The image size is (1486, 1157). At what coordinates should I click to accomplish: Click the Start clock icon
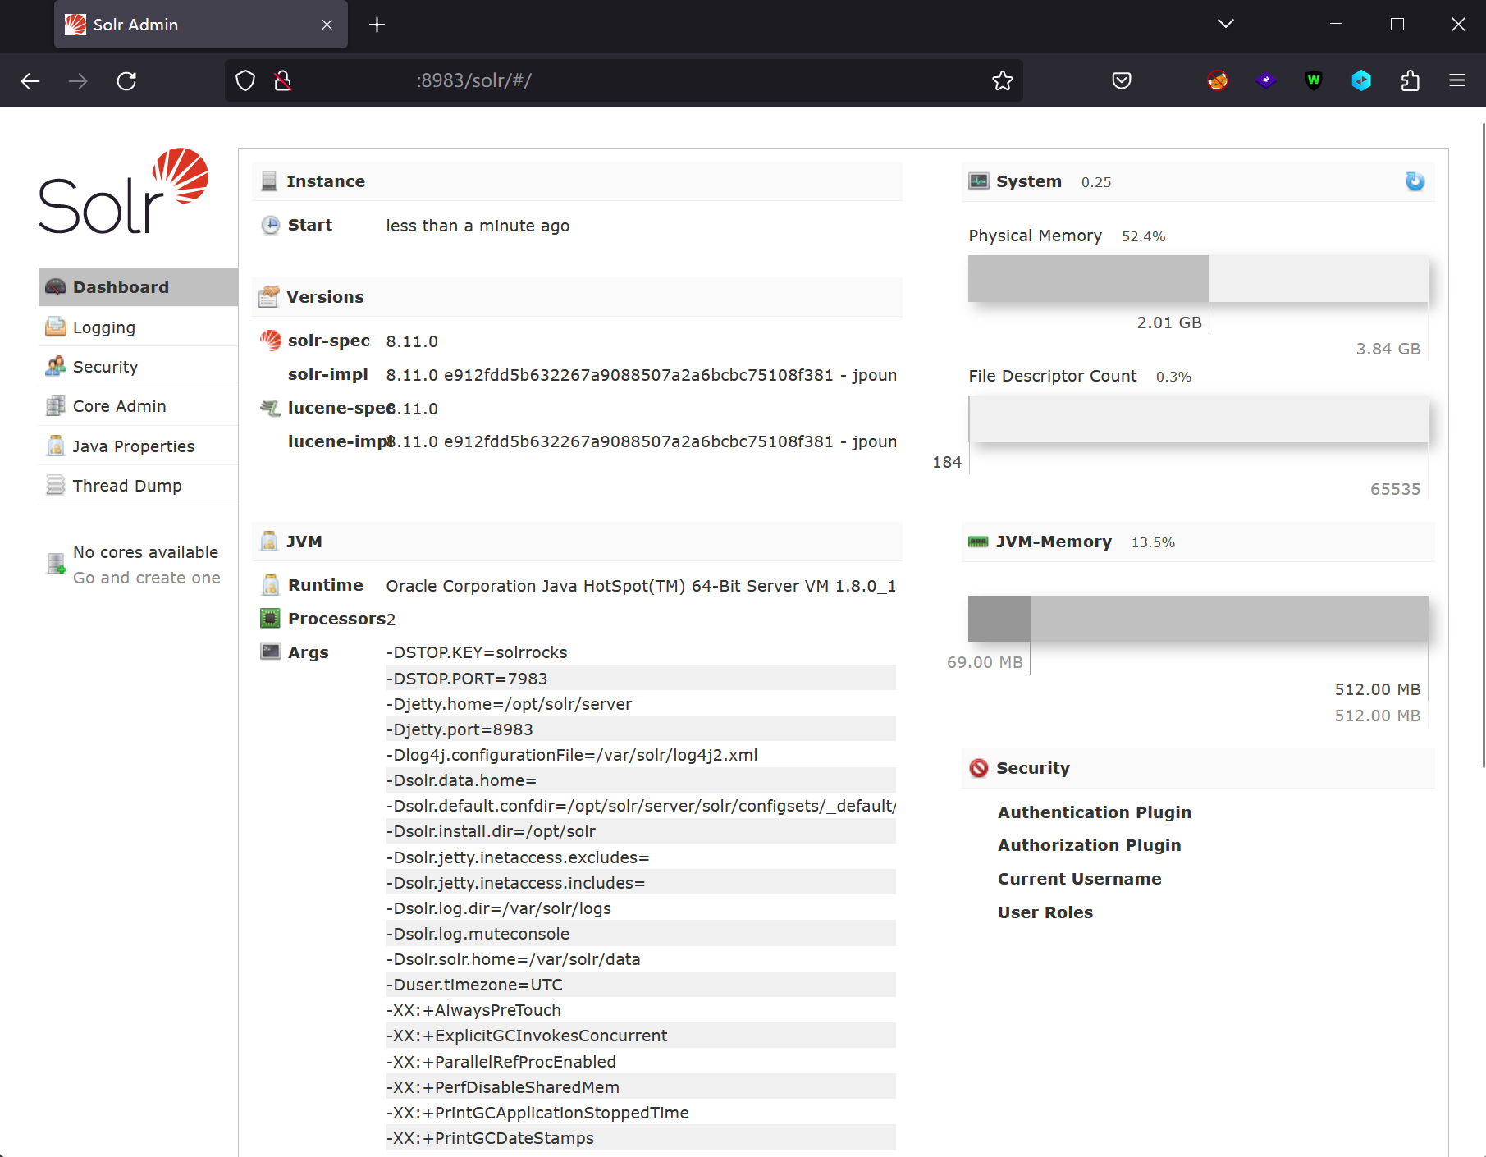pyautogui.click(x=271, y=225)
